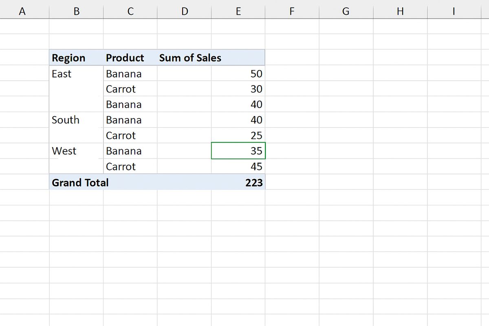
Task: Select the South region cell
Action: [76, 120]
